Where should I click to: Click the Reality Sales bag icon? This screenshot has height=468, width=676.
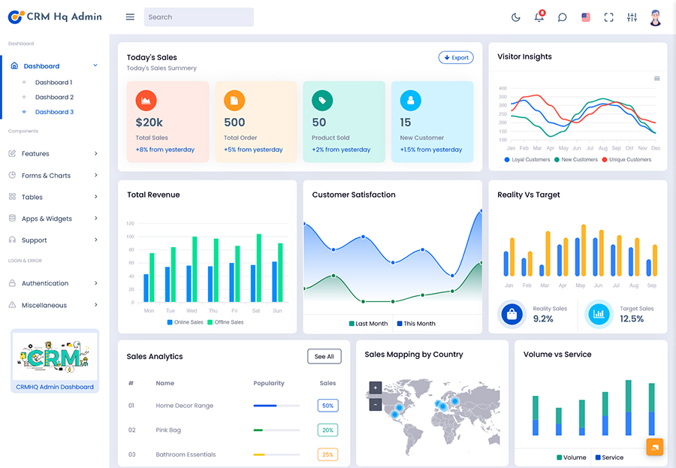pyautogui.click(x=512, y=314)
